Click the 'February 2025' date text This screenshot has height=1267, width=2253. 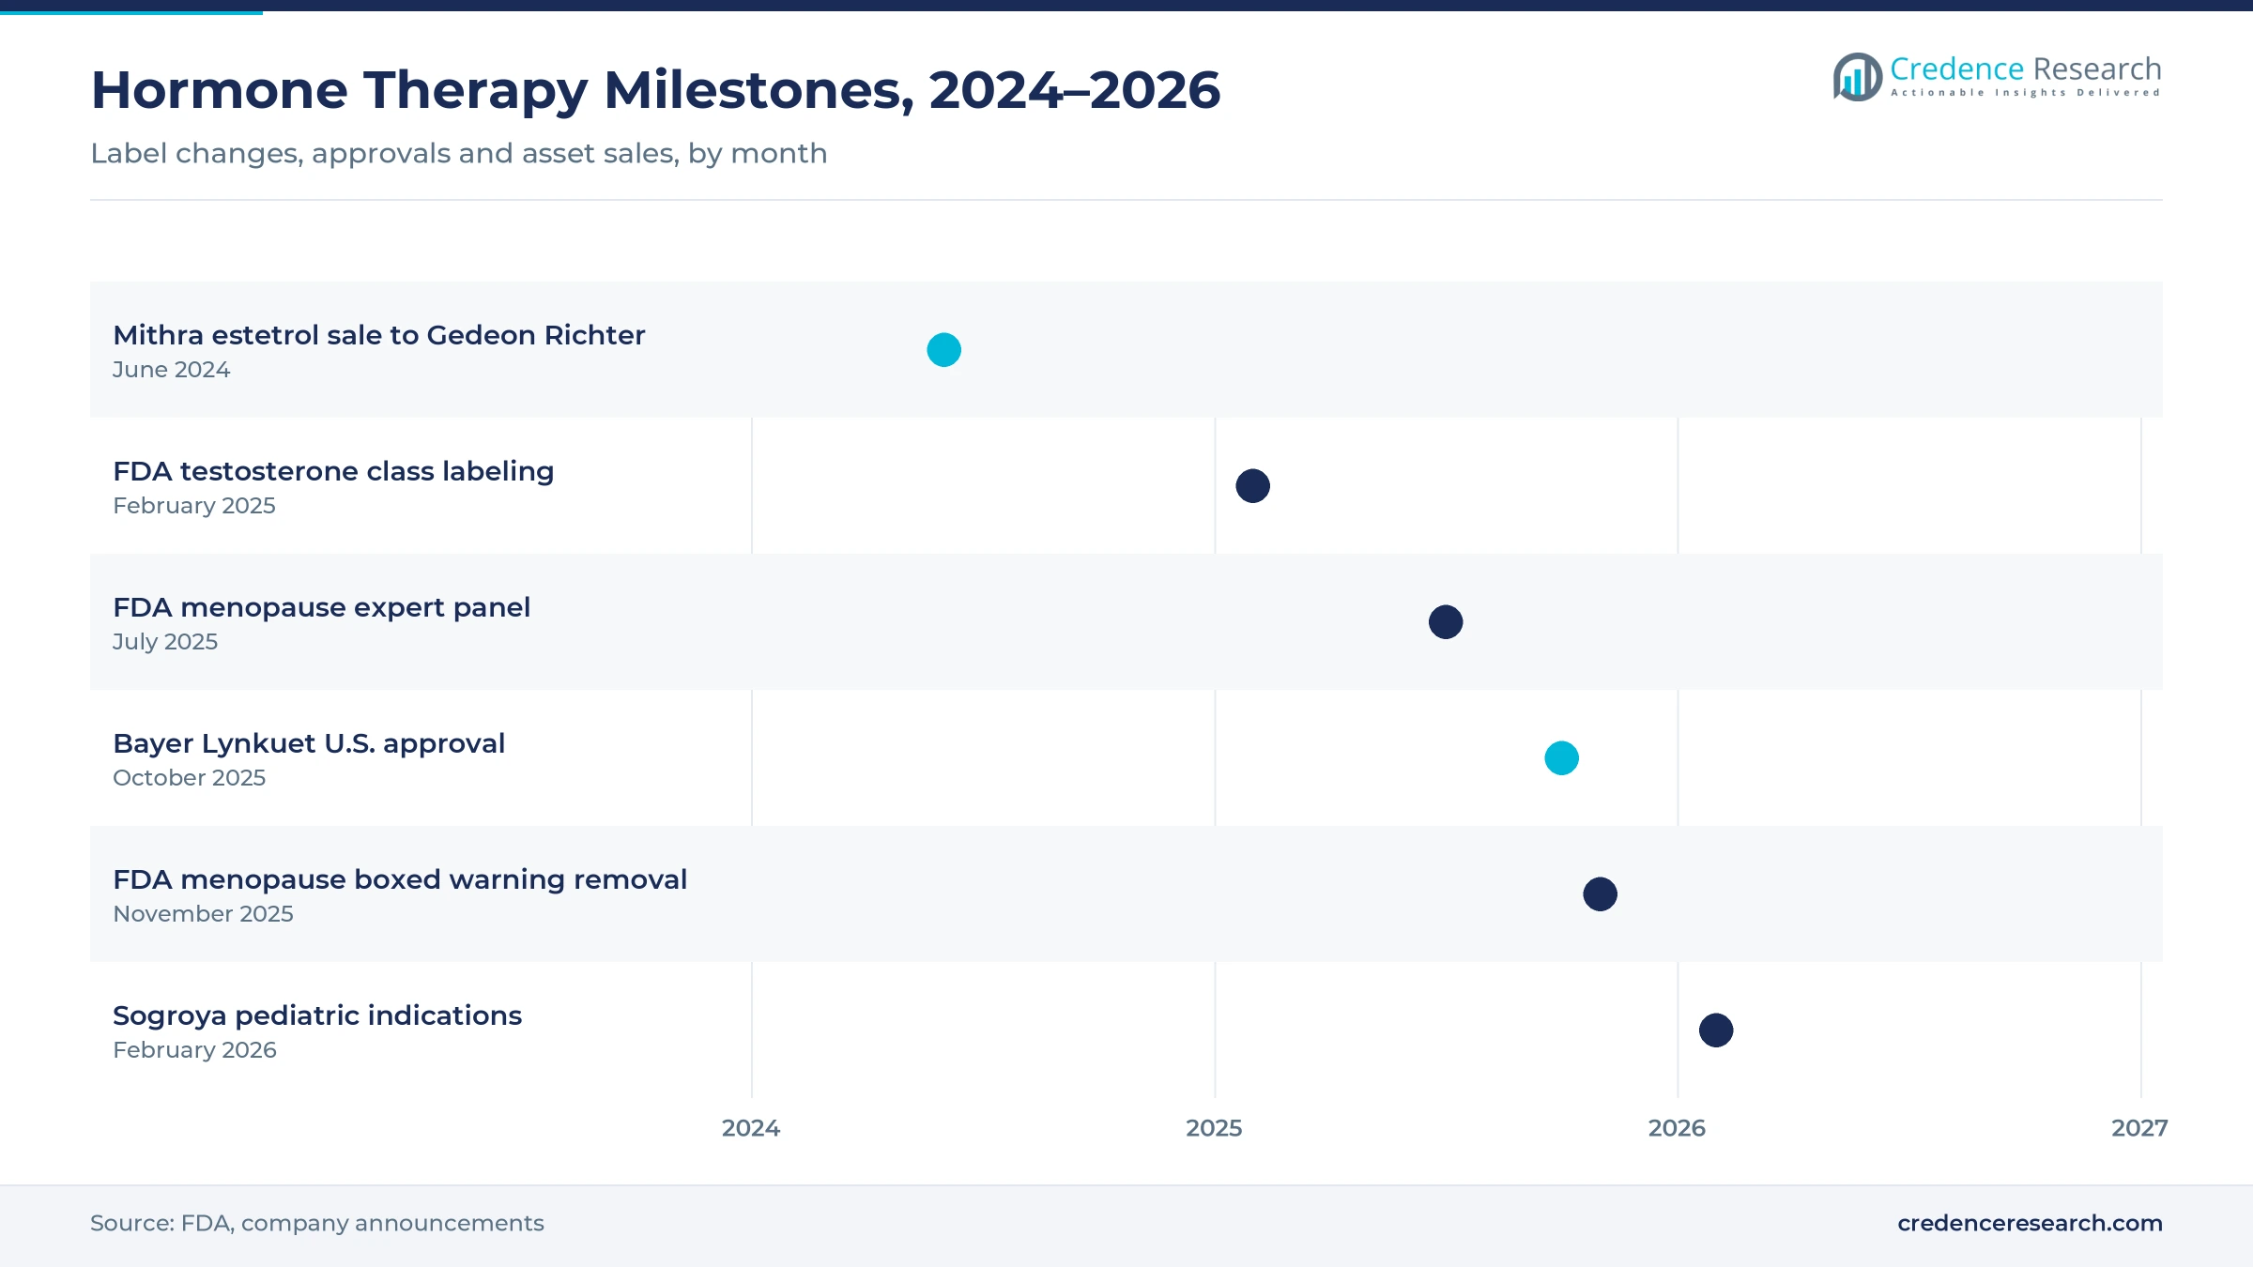pos(194,506)
